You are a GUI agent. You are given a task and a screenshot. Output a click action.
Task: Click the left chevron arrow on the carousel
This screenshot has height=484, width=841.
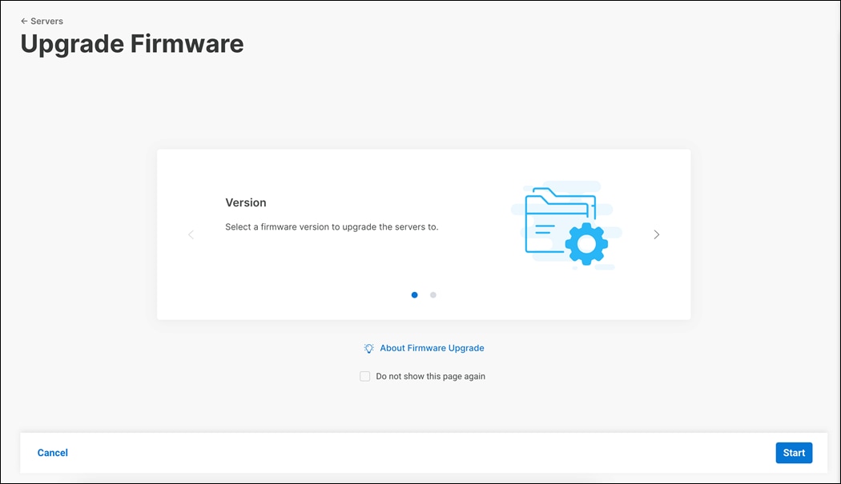[x=191, y=234]
